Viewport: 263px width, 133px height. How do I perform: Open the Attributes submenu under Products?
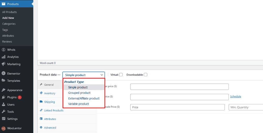tap(8, 36)
